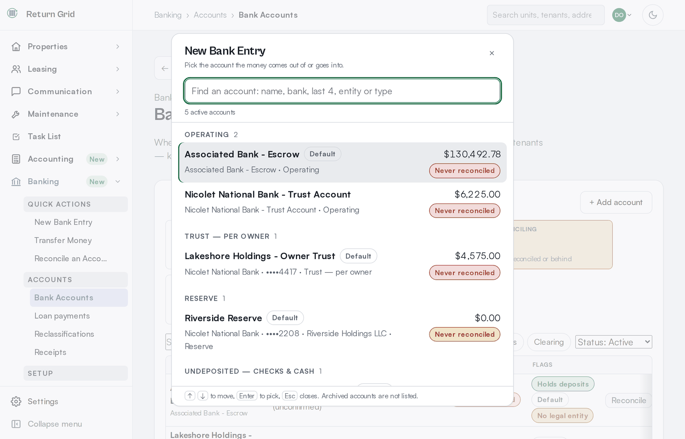Open the DO user avatar menu

click(622, 15)
